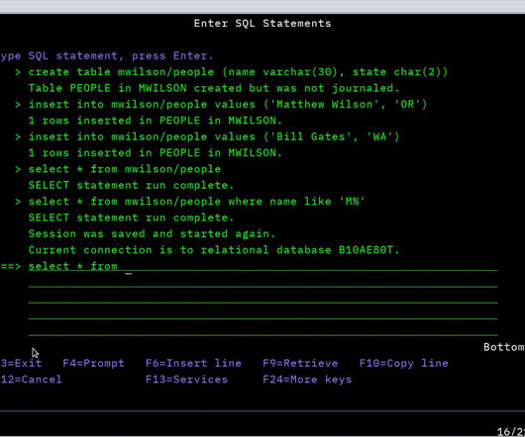The height and width of the screenshot is (437, 525).
Task: Click F12=Cancel function key label
Action: (x=31, y=380)
